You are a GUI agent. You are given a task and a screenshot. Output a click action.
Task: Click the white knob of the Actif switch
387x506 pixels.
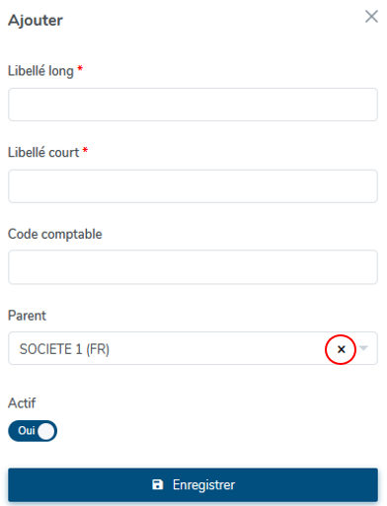point(45,431)
